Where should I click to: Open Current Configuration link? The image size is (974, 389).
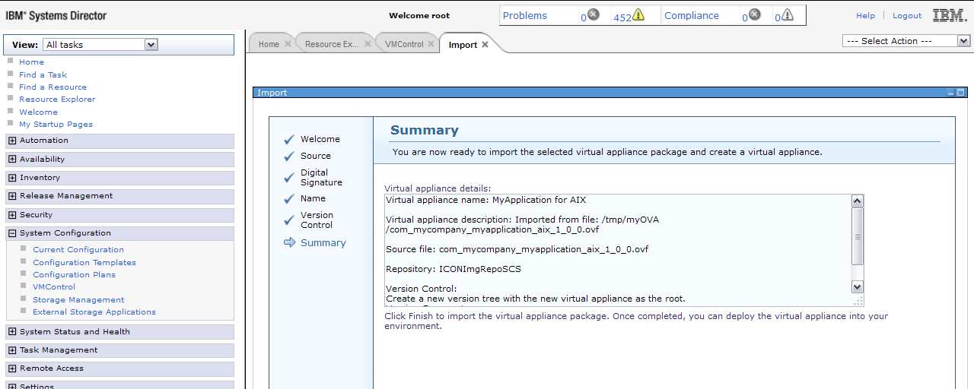[x=78, y=249]
